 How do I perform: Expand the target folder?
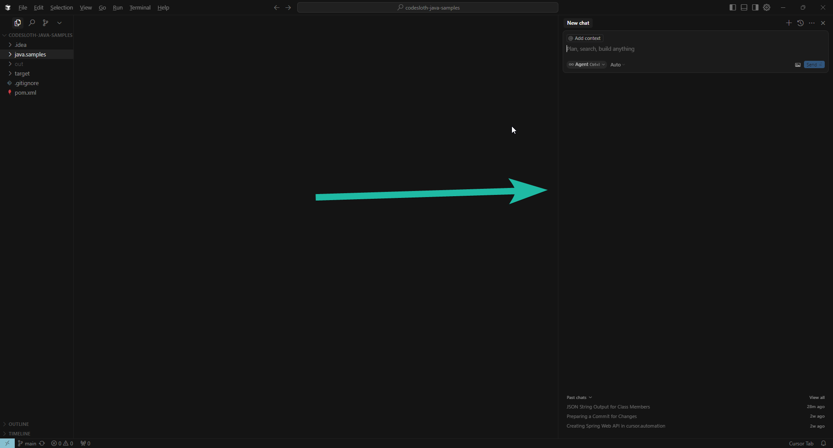[37, 73]
